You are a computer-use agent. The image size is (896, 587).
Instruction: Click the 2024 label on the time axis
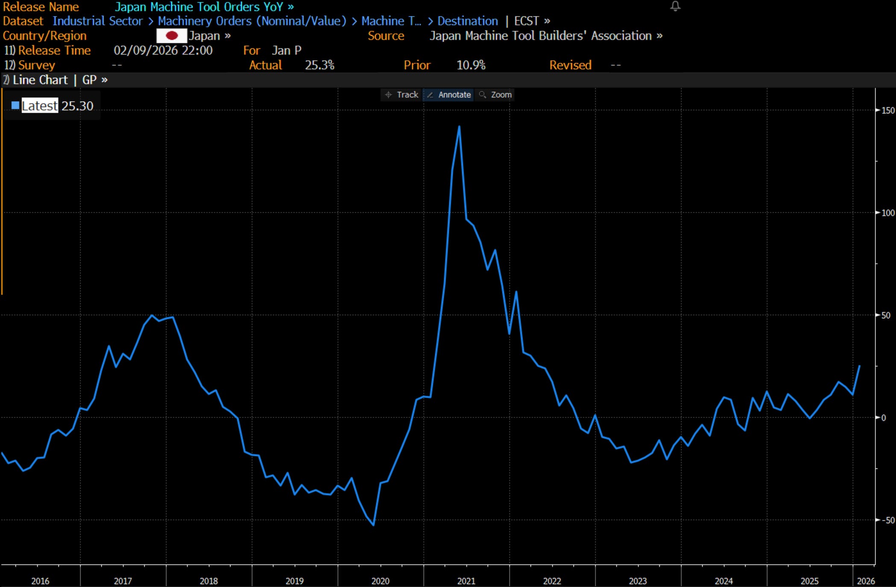tap(723, 581)
